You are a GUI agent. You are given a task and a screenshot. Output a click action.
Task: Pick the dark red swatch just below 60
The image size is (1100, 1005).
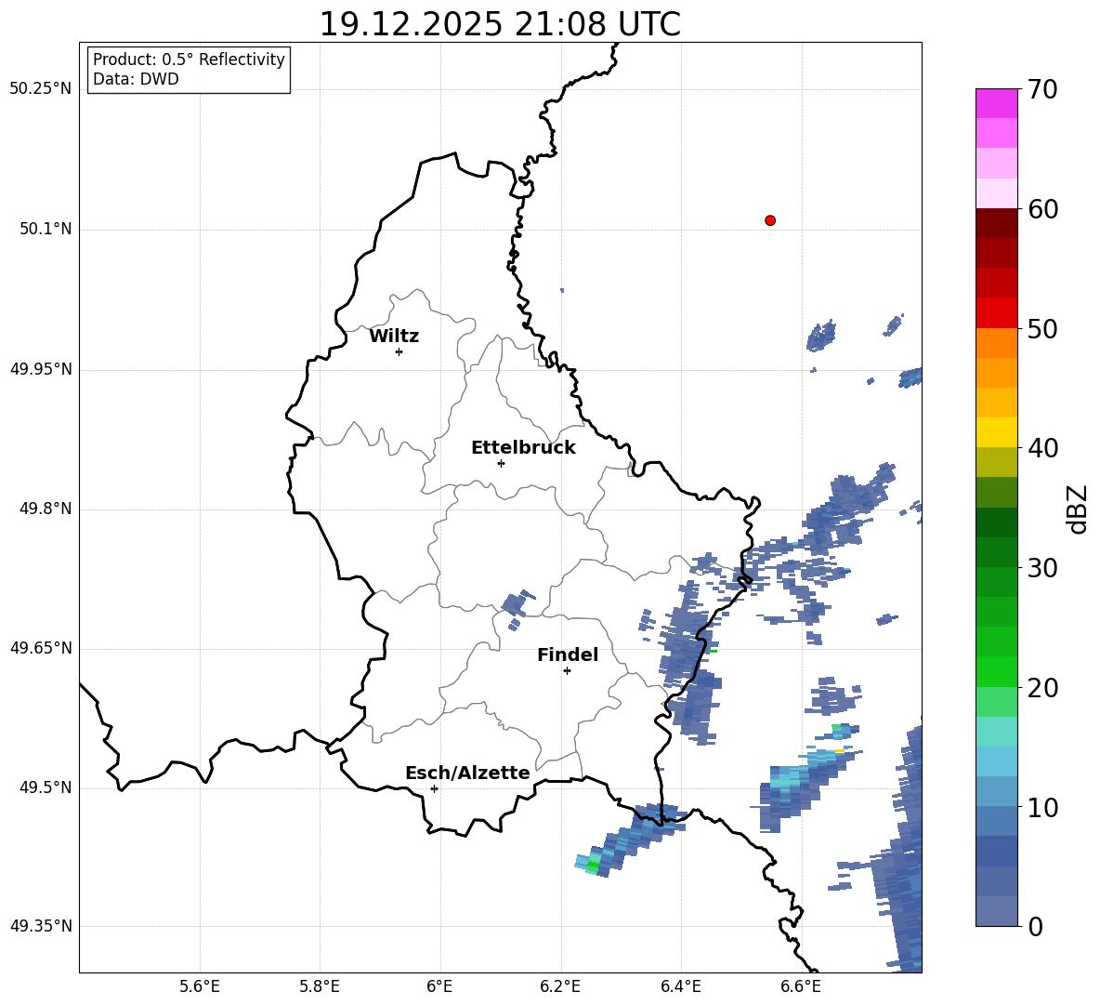997,223
